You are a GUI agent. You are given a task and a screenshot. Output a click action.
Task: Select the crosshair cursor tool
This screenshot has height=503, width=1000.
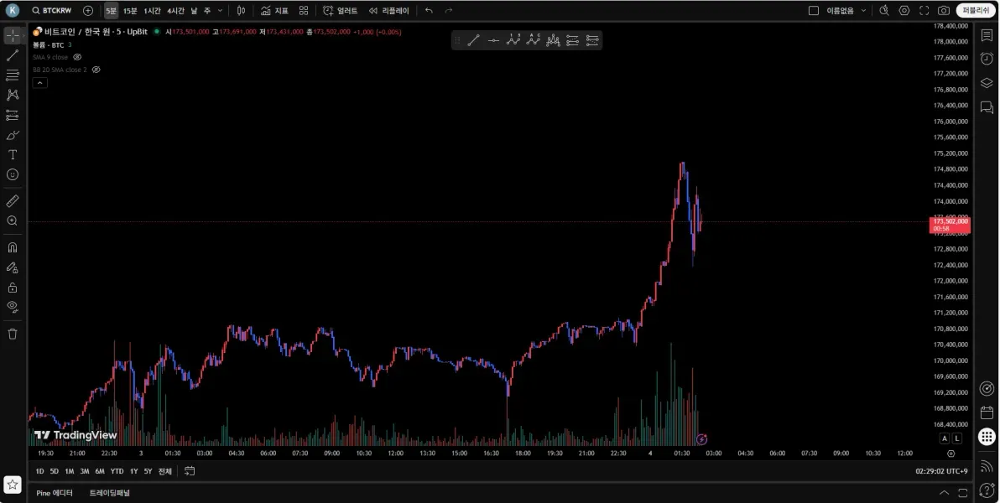(x=12, y=36)
